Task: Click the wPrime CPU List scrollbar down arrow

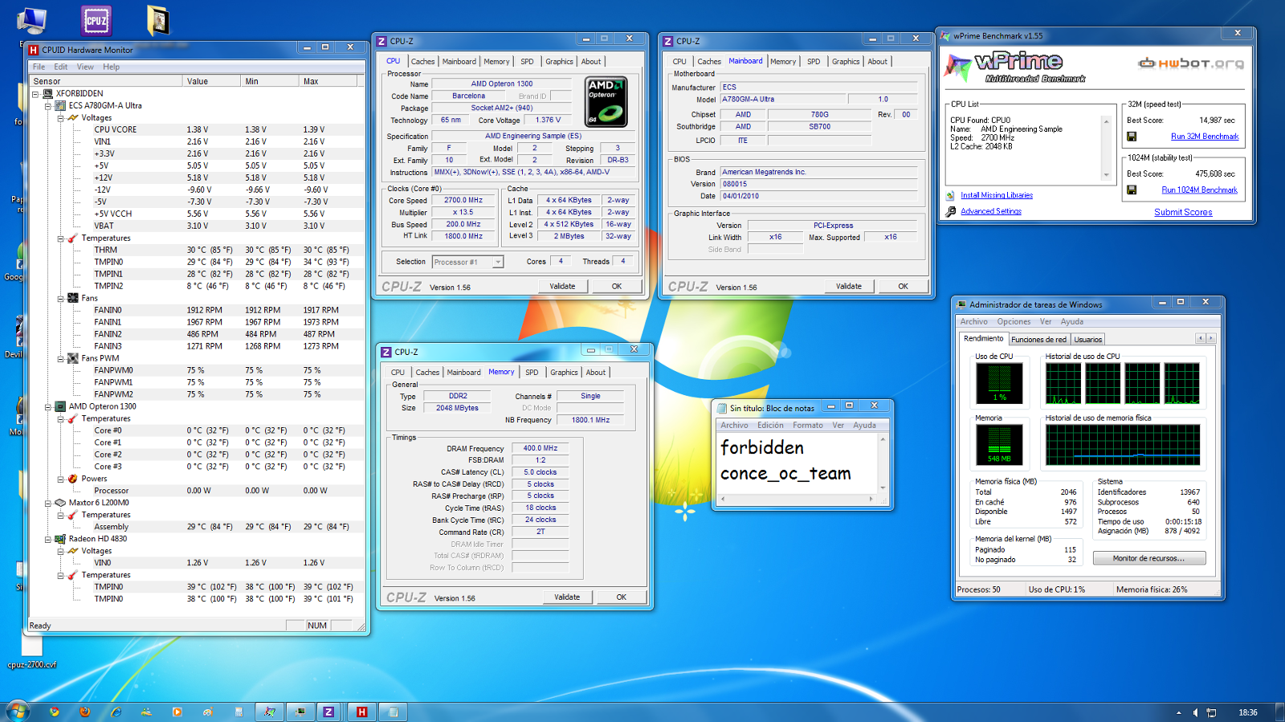Action: pyautogui.click(x=1106, y=175)
